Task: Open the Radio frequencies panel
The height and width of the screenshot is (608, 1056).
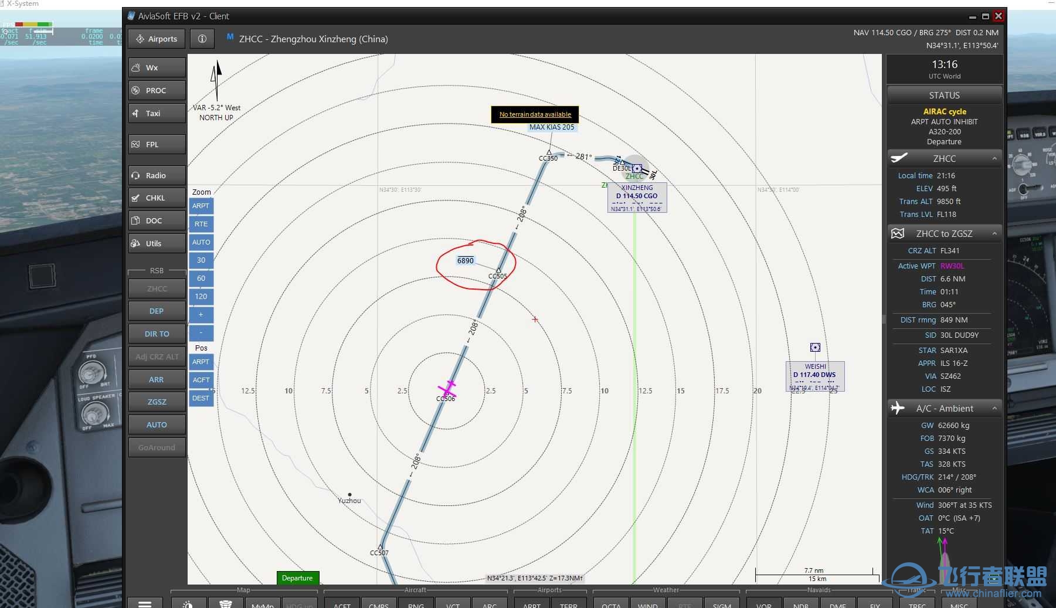Action: pyautogui.click(x=157, y=175)
